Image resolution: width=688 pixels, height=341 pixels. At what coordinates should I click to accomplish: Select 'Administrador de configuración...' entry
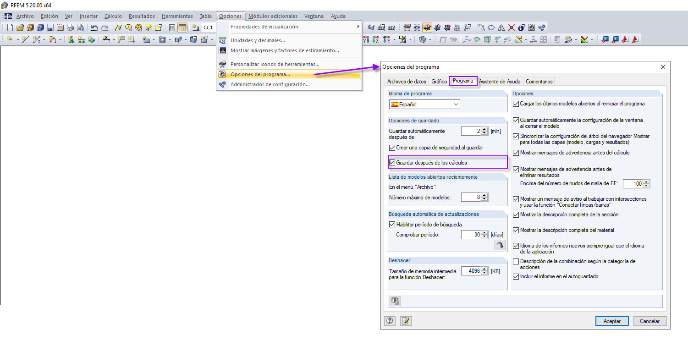[x=289, y=84]
